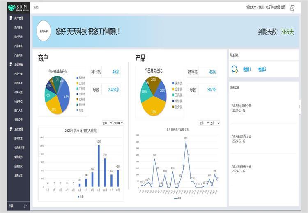Select 编码规则 sidebar item
308x213 pixels.
18,157
